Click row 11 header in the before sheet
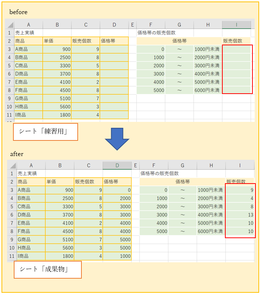The width and height of the screenshot is (261, 295). (x=10, y=115)
